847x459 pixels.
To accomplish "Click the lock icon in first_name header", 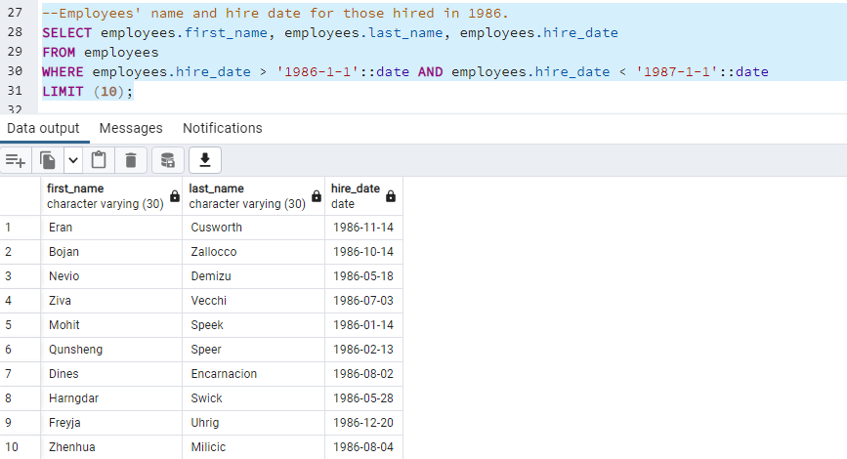I will (x=175, y=196).
